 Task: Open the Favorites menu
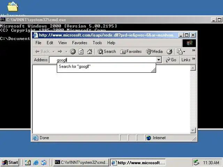80,43
